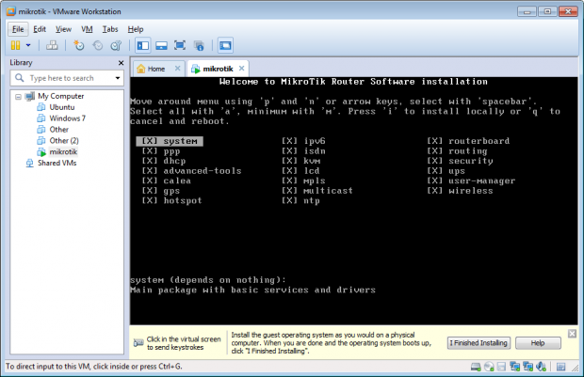584x377 pixels.
Task: Click the hard disk status bar icon
Action: pos(476,367)
